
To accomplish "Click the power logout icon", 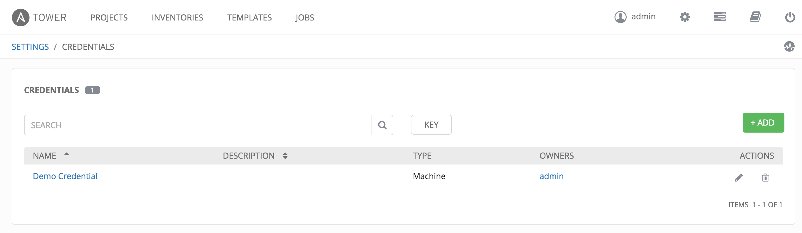I will tap(790, 17).
